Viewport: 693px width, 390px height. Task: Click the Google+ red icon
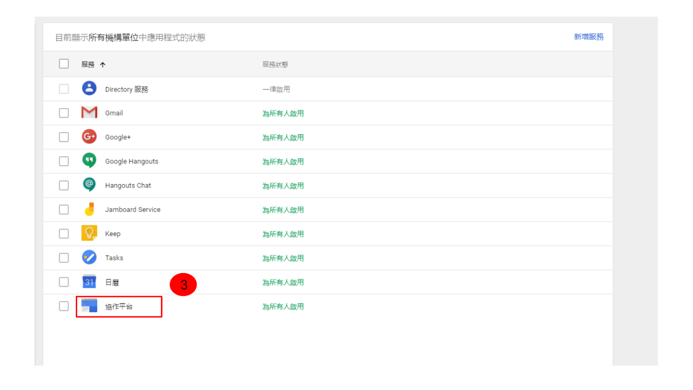coord(89,137)
